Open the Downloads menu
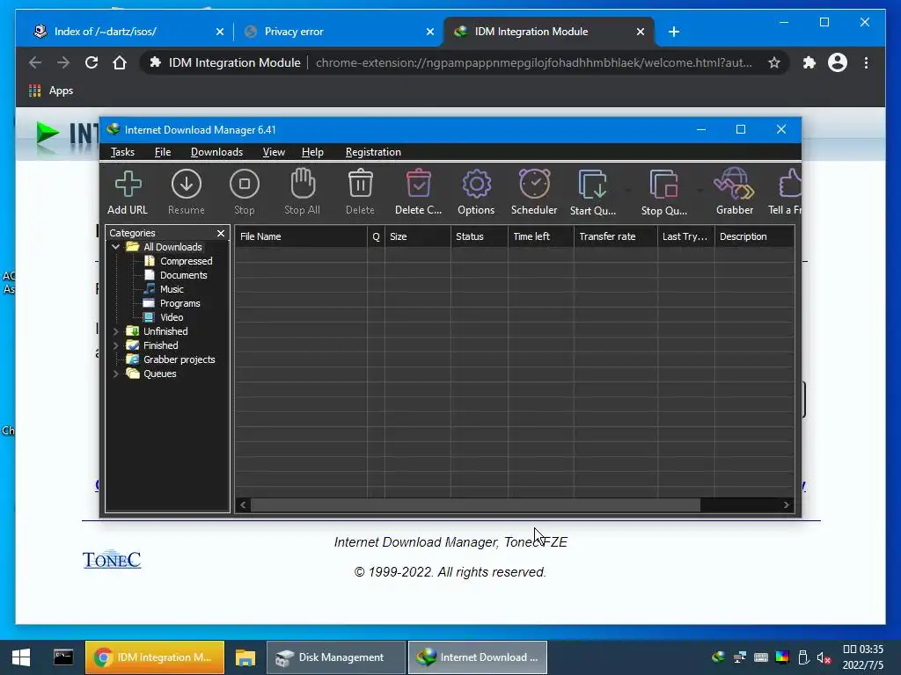This screenshot has width=901, height=675. tap(216, 152)
